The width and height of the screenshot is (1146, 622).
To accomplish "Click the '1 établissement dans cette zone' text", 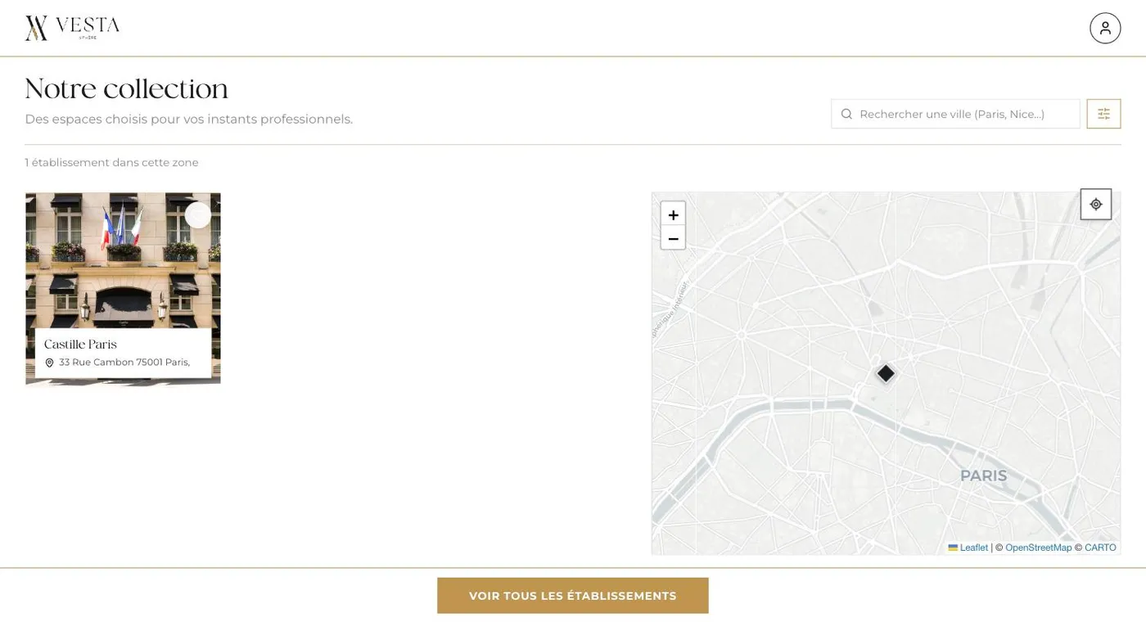I will (111, 162).
